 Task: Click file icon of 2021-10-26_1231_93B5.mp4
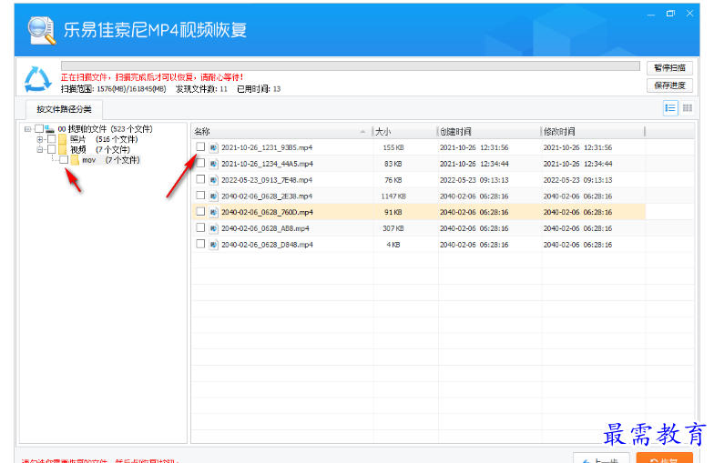tap(213, 147)
